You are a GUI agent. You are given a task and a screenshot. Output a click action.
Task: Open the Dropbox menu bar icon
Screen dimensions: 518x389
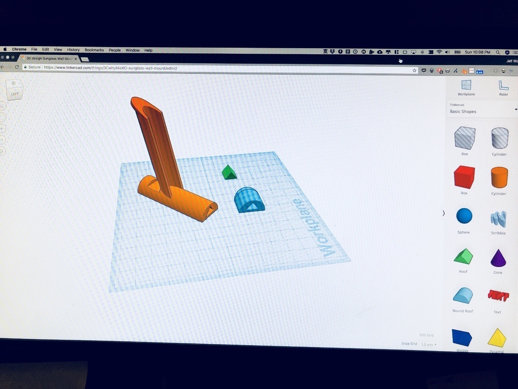pos(332,52)
